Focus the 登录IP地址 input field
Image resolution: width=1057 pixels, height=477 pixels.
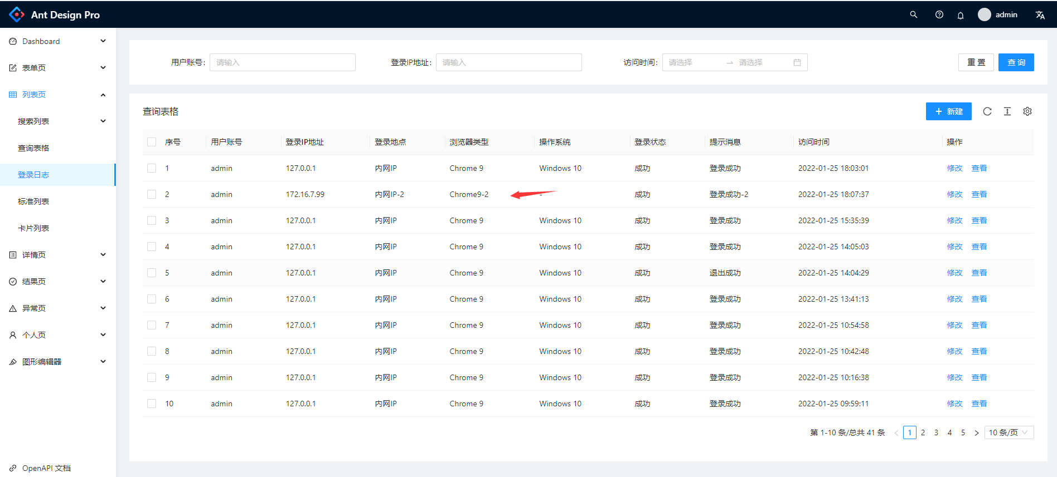(x=509, y=62)
